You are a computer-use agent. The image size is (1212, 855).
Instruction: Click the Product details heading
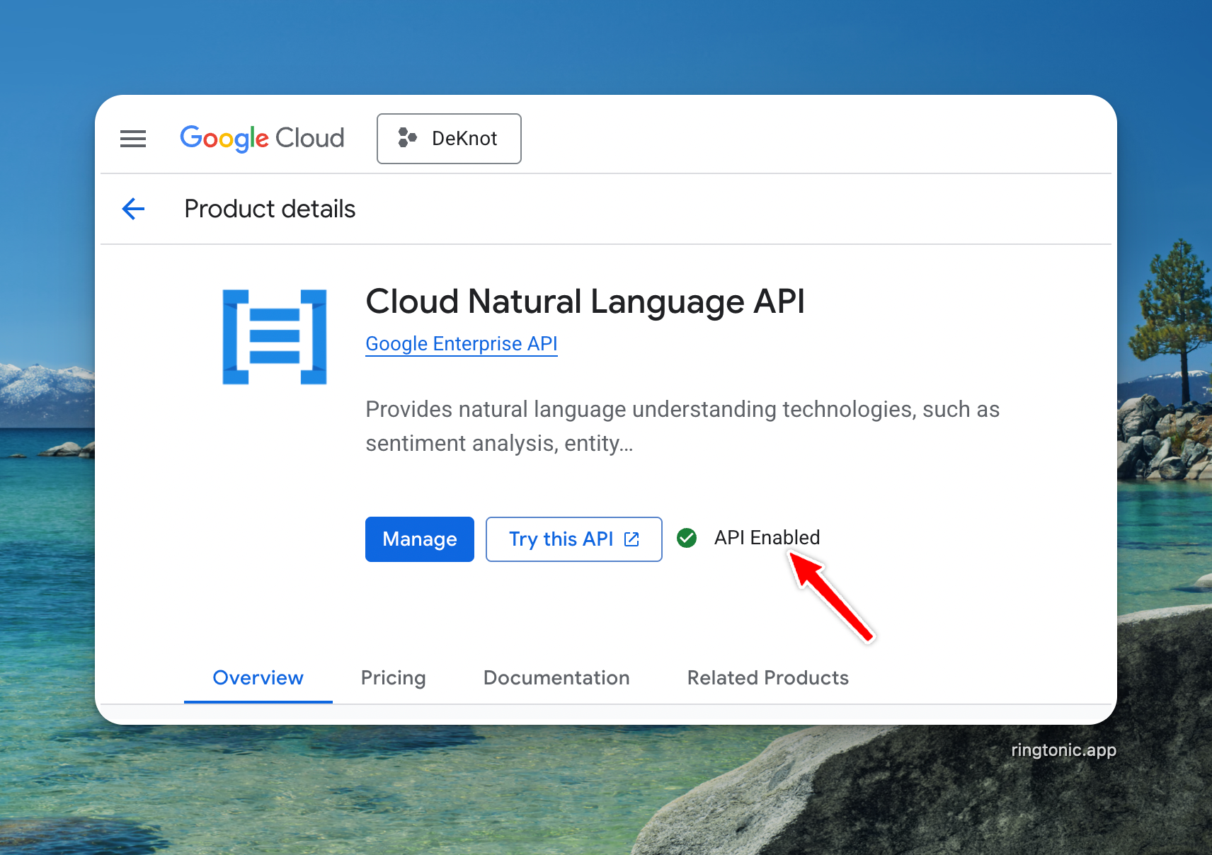click(x=270, y=210)
